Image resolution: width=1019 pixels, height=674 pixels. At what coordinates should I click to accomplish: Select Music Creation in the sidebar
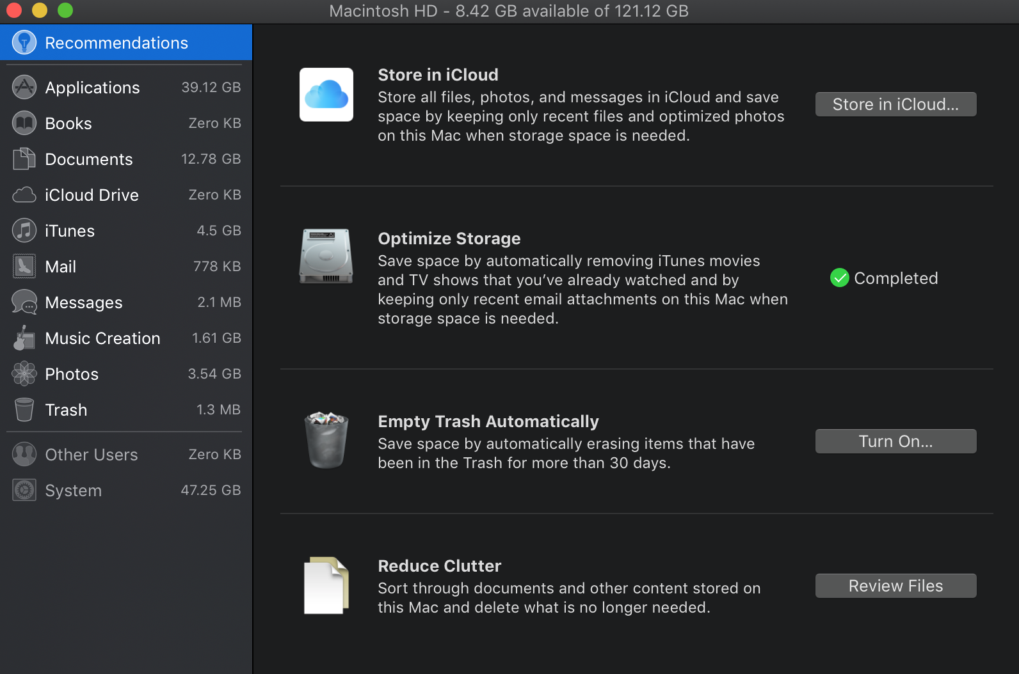[x=126, y=338]
